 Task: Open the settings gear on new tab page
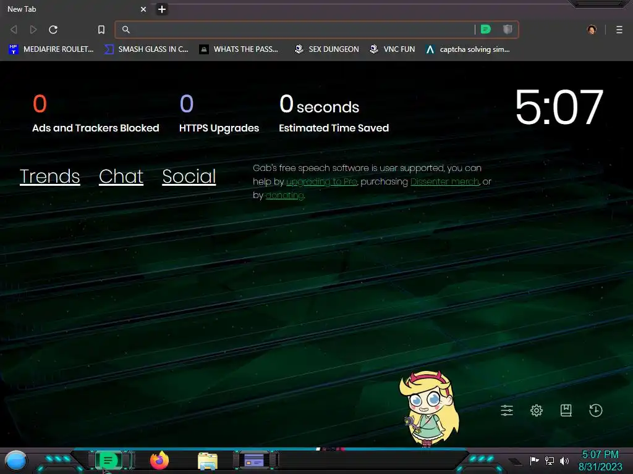[x=537, y=410]
